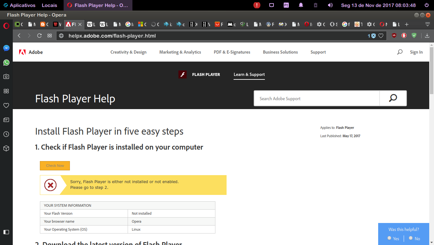Open PDF & E-Signatures menu
This screenshot has height=245, width=434.
(x=232, y=52)
